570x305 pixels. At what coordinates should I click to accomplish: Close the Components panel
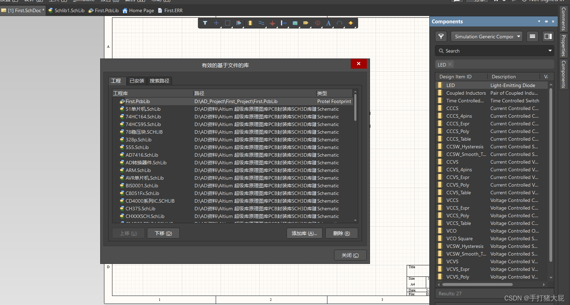point(553,22)
